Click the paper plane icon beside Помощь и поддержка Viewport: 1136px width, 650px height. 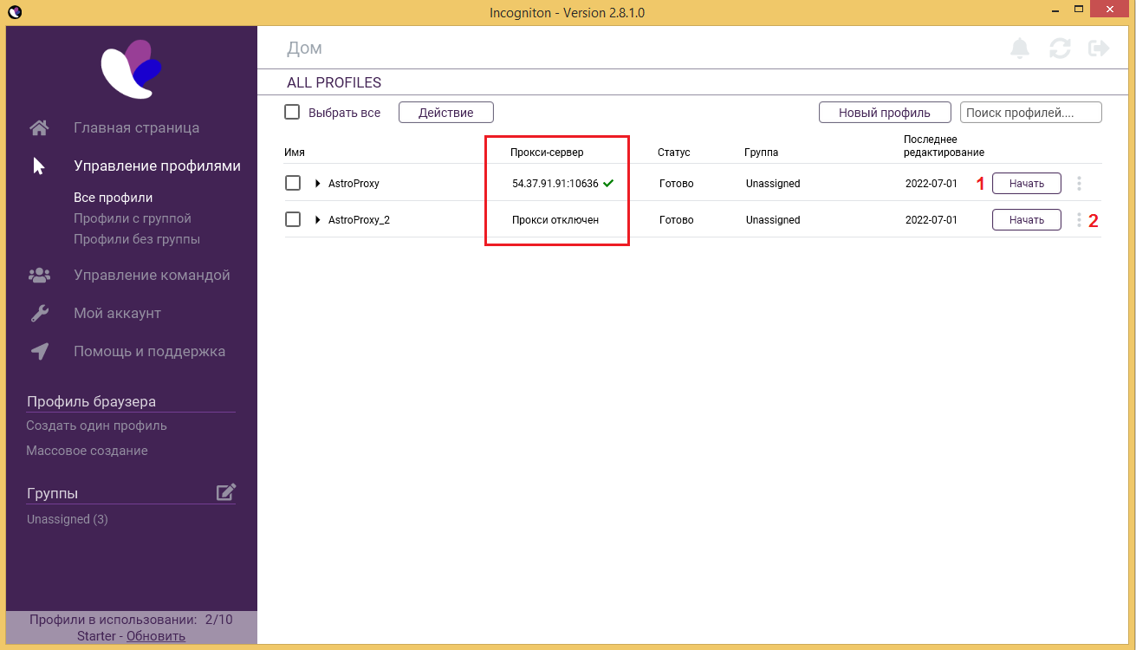coord(39,351)
